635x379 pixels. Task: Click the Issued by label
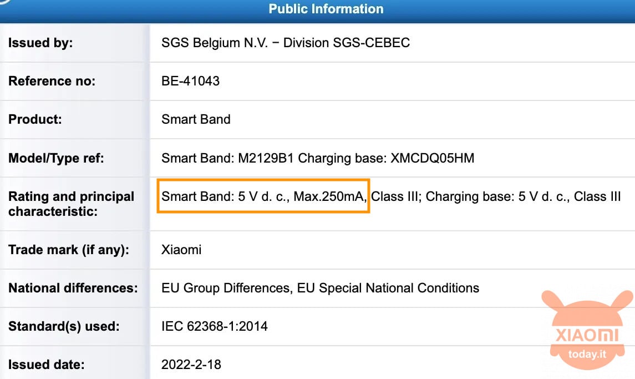[x=40, y=43]
